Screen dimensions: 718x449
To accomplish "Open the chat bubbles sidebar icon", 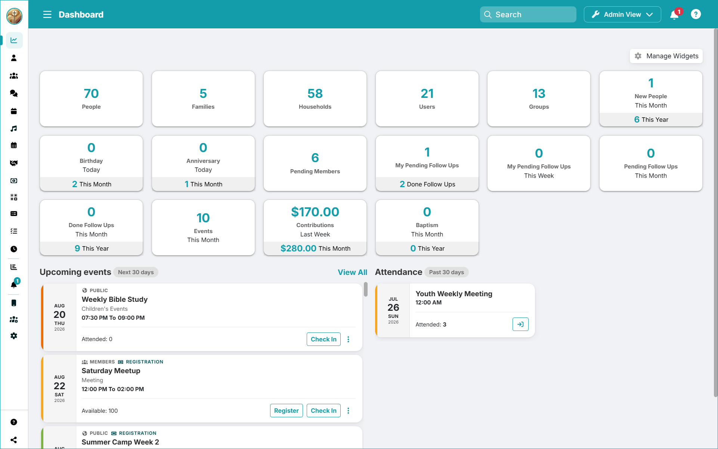I will coord(14,93).
